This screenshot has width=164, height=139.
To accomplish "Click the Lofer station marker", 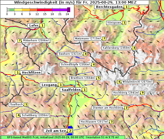I will pyautogui.click(x=39, y=27).
